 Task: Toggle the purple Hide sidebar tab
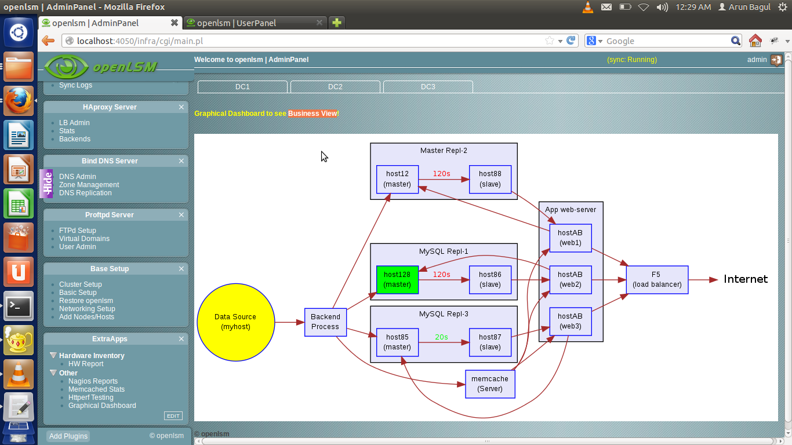pos(46,184)
